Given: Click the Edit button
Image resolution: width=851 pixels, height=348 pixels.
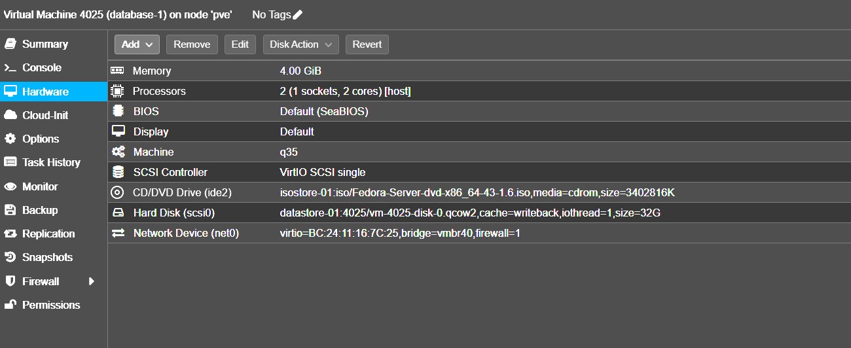Looking at the screenshot, I should 240,44.
